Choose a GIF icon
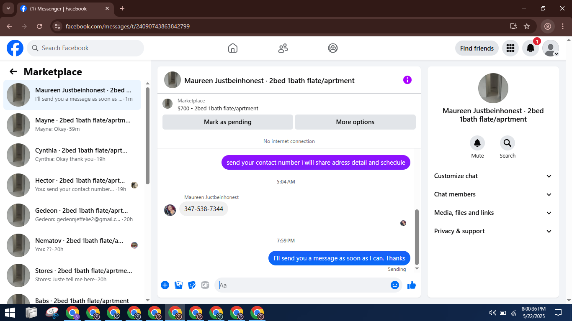Screen dimensions: 572x321 click(205, 285)
